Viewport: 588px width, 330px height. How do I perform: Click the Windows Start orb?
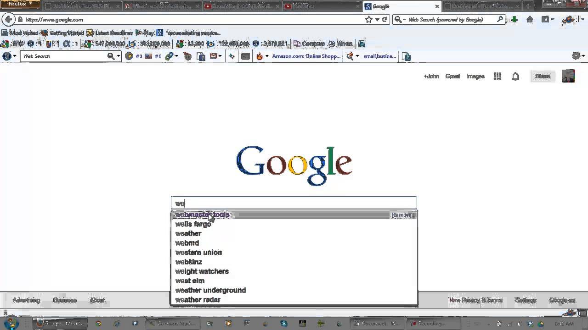(x=11, y=323)
